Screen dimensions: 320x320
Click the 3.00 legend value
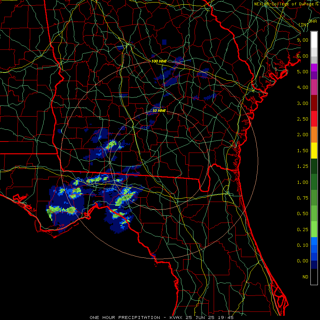coord(303,103)
